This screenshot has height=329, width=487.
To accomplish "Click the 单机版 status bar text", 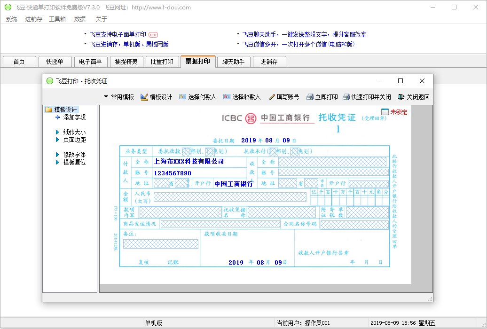I will pos(153,323).
